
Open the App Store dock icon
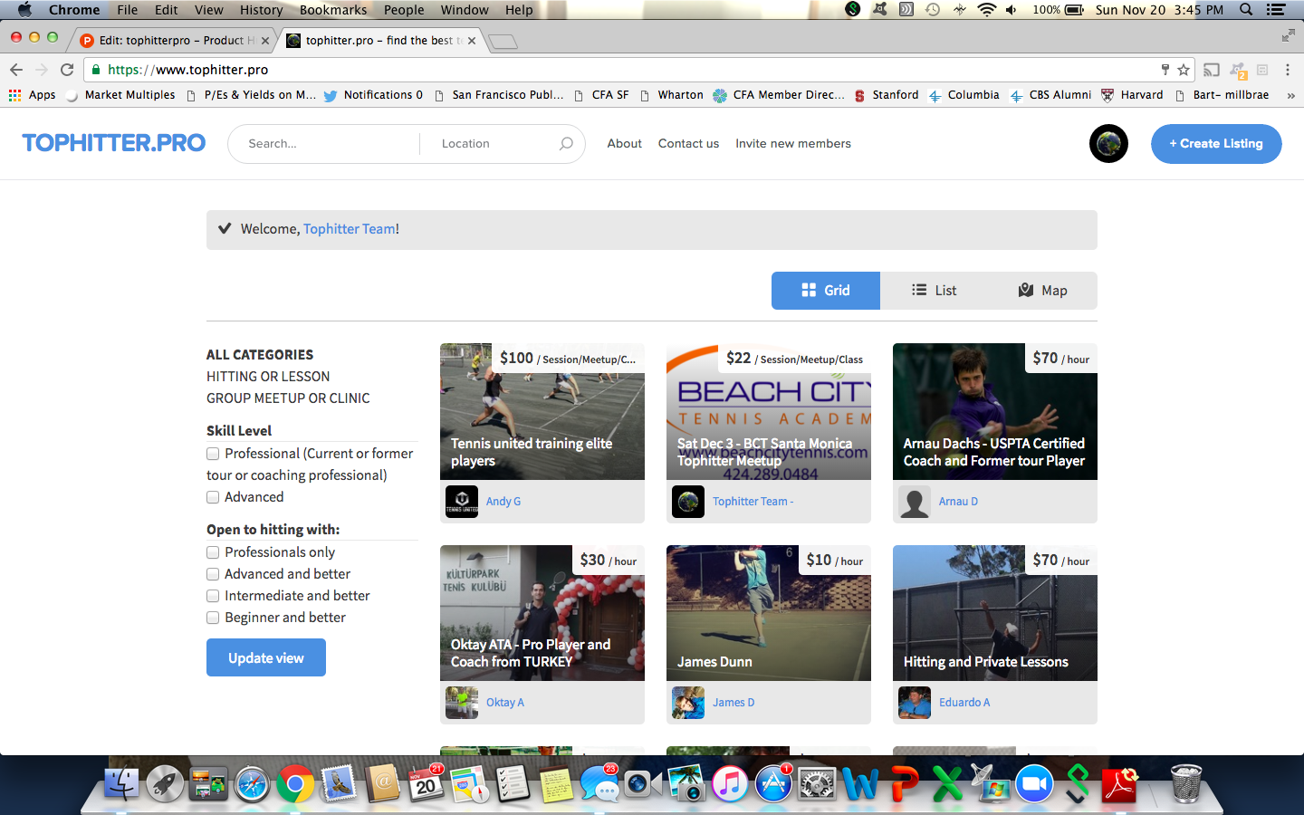773,783
